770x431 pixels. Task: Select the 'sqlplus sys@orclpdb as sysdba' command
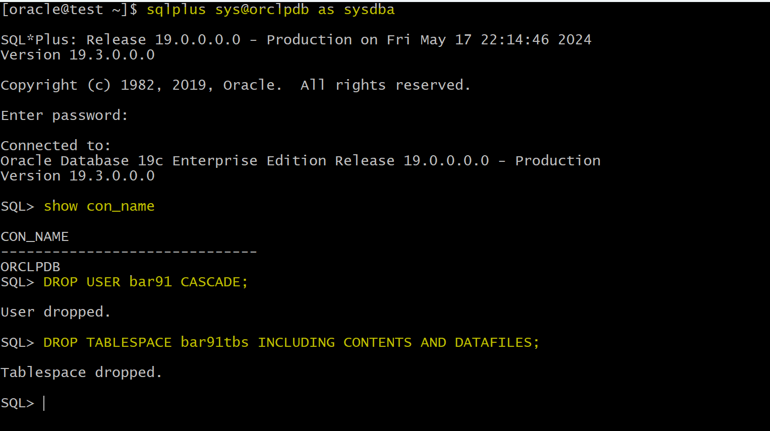(271, 10)
